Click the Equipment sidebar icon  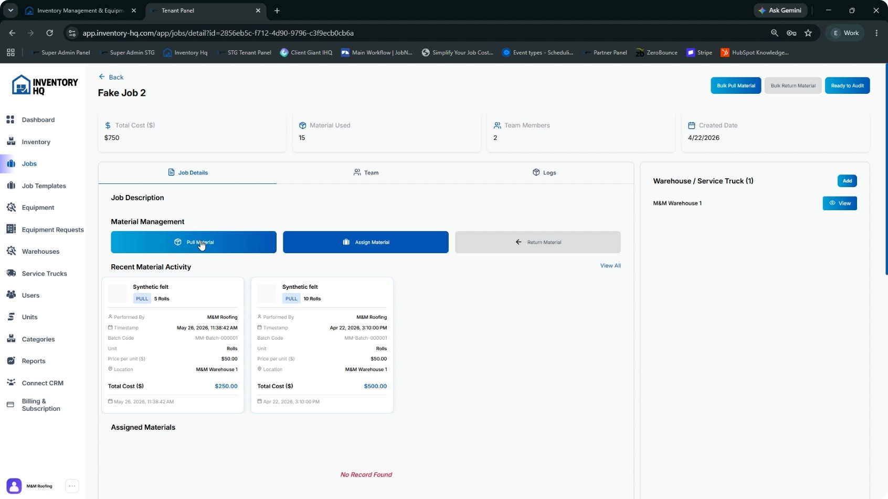10,208
